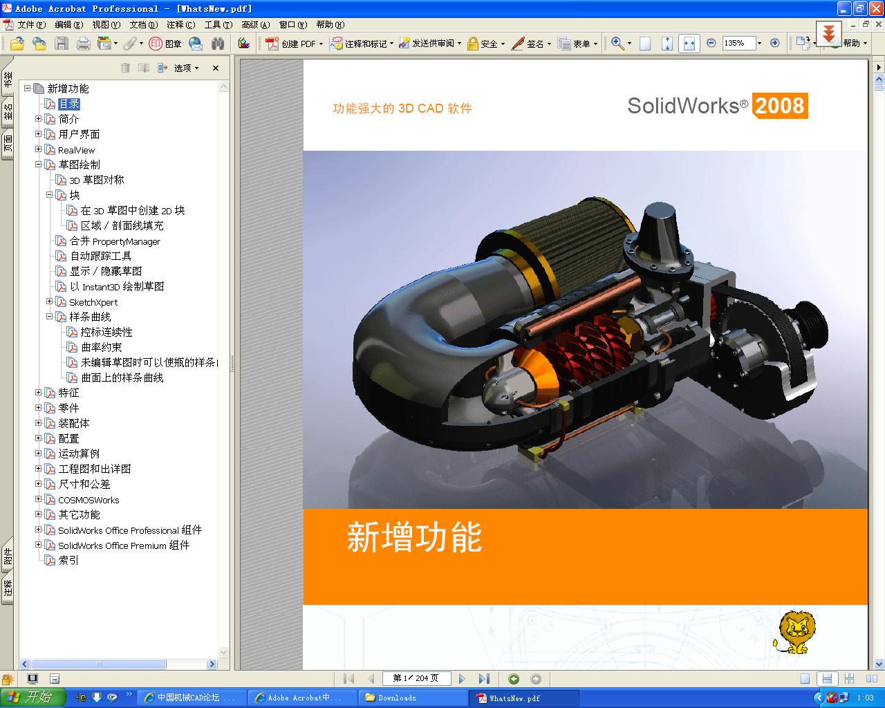Click the green previous view arrow
Image resolution: width=885 pixels, height=708 pixels.
click(514, 679)
